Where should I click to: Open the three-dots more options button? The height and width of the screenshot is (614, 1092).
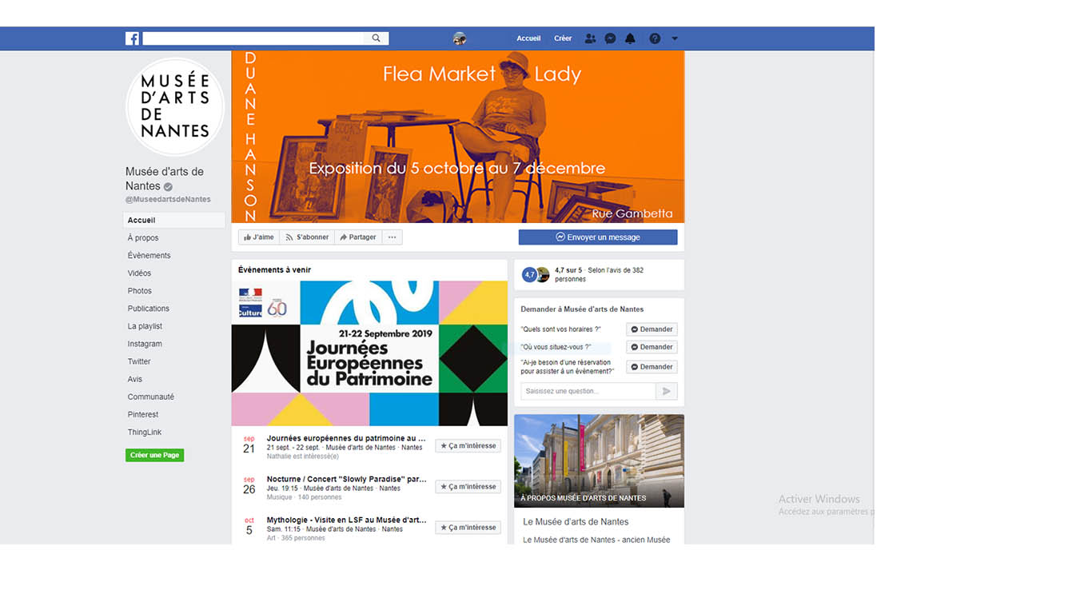[x=392, y=237]
